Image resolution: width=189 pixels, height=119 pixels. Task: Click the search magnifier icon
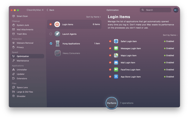point(143,10)
